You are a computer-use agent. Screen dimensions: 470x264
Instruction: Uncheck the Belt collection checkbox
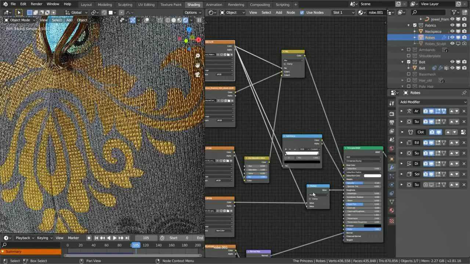(409, 62)
